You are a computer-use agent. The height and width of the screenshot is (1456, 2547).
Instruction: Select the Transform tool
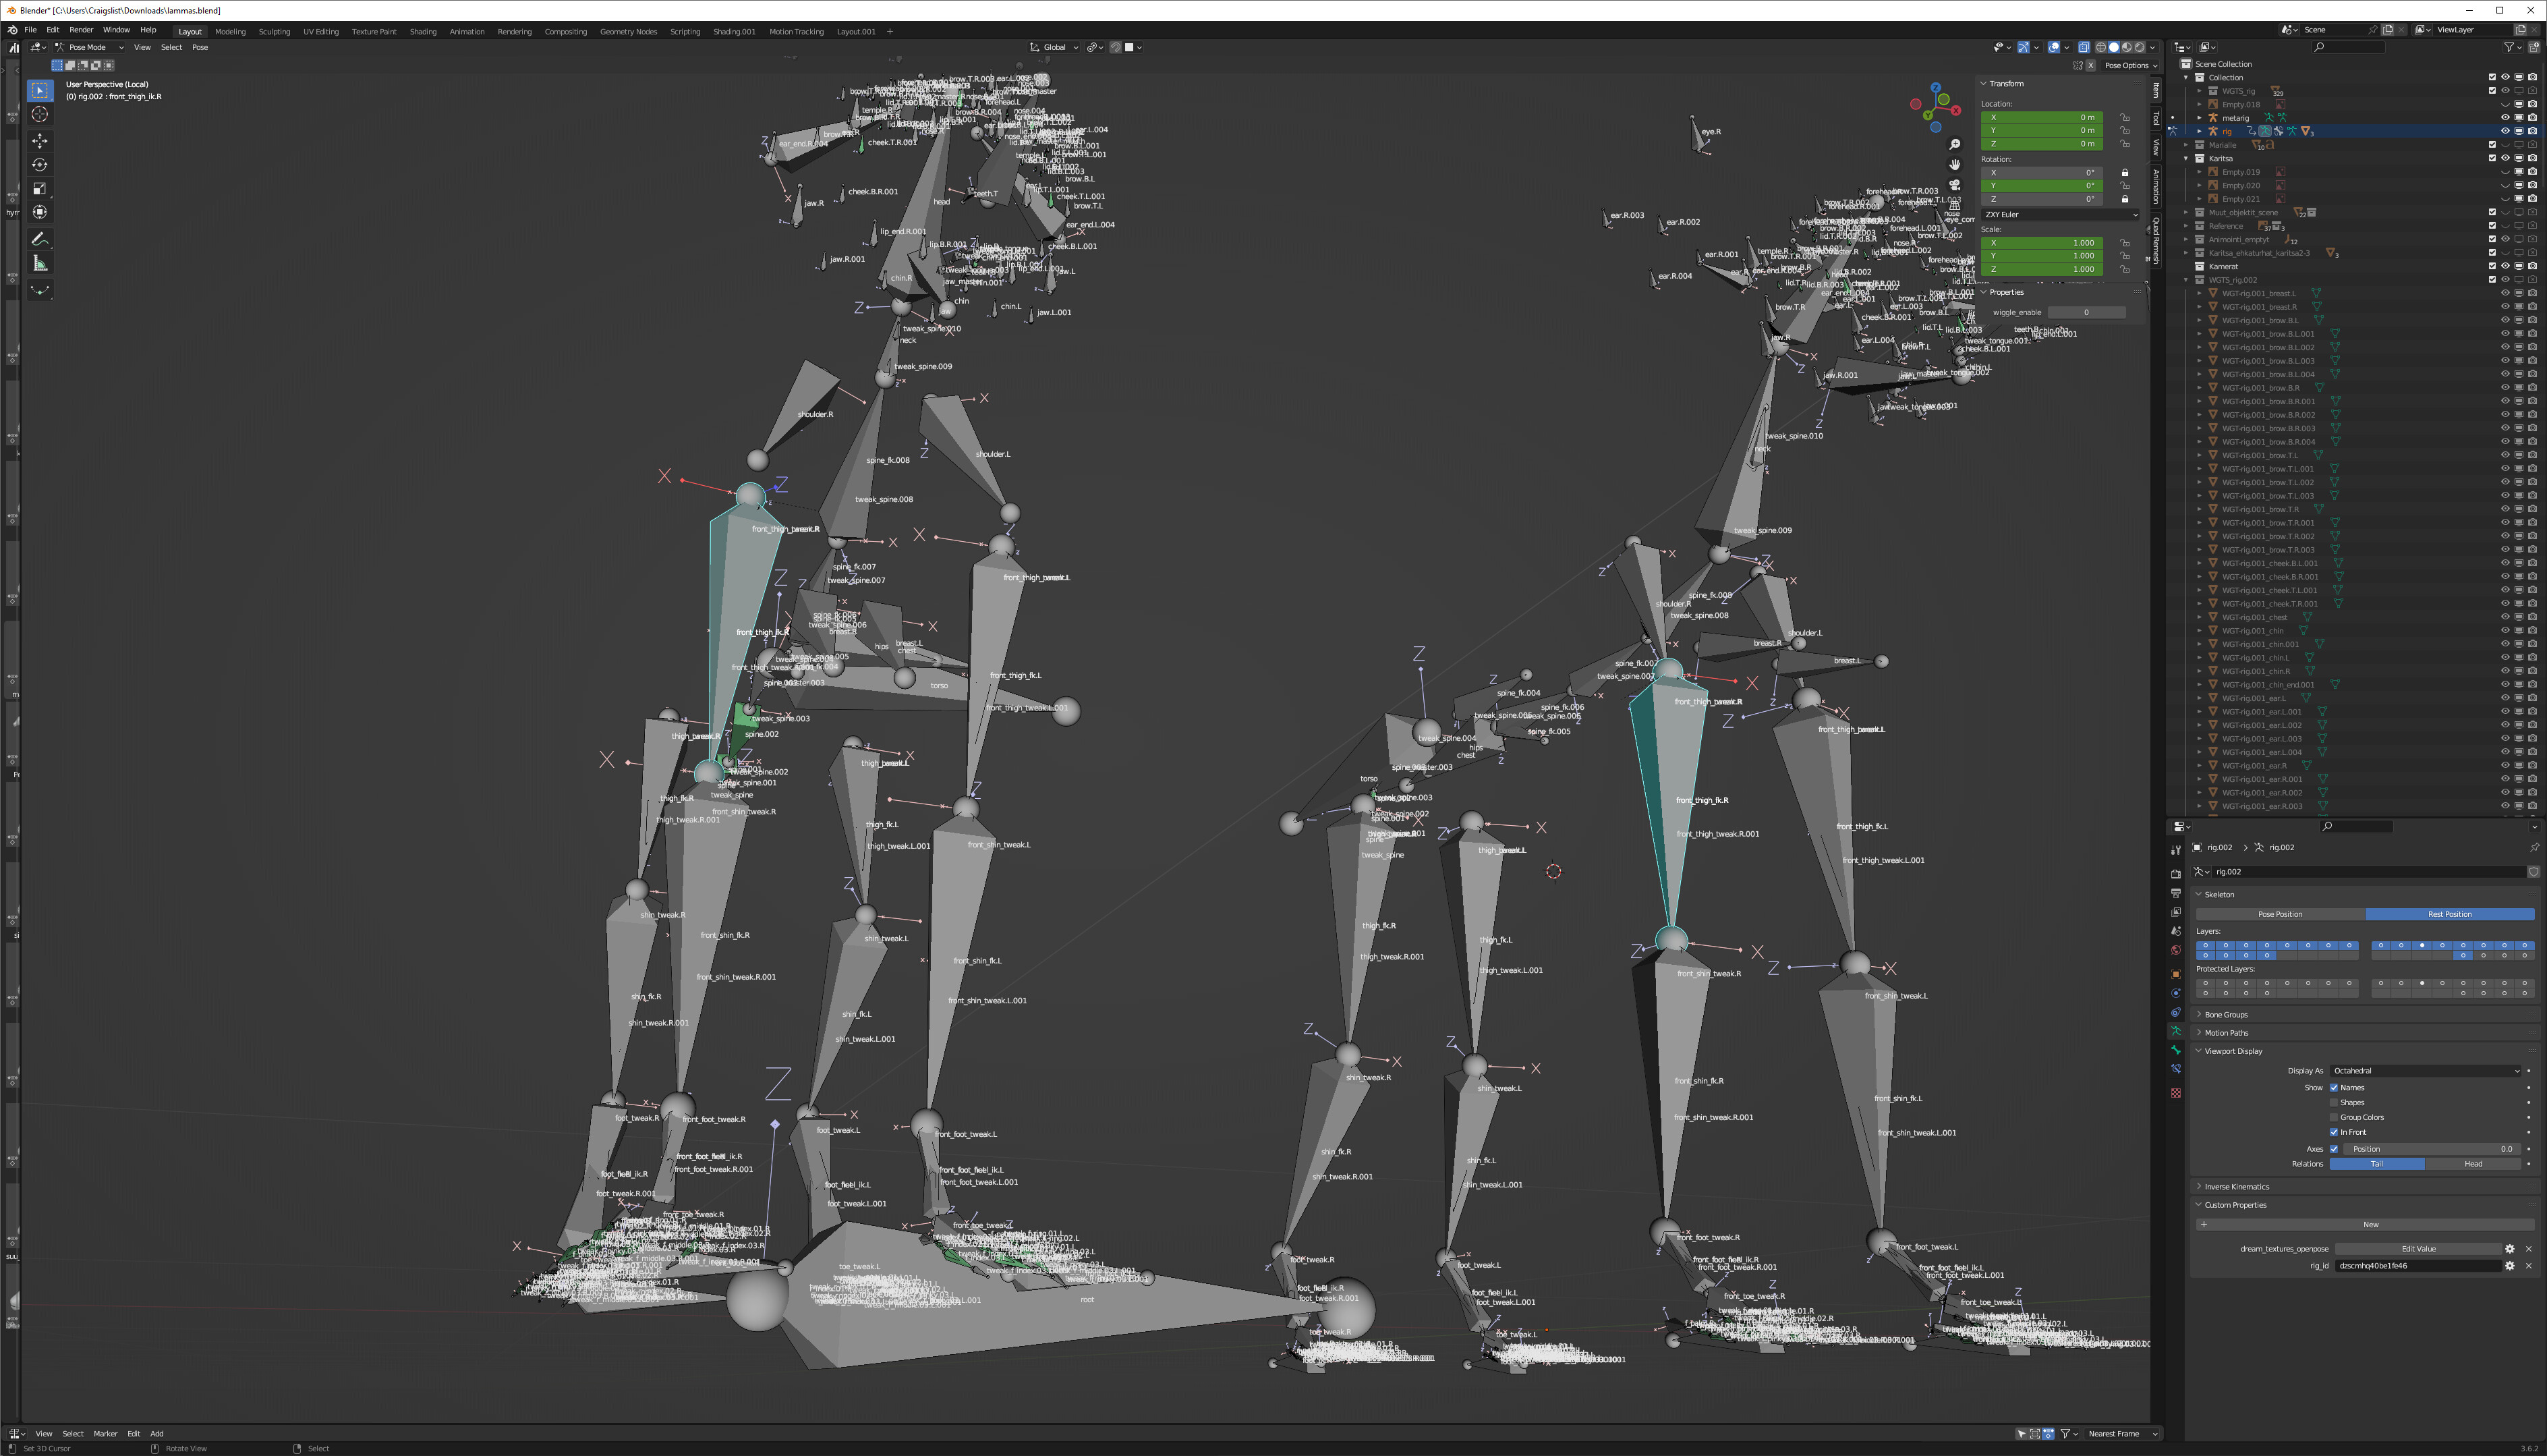[40, 212]
